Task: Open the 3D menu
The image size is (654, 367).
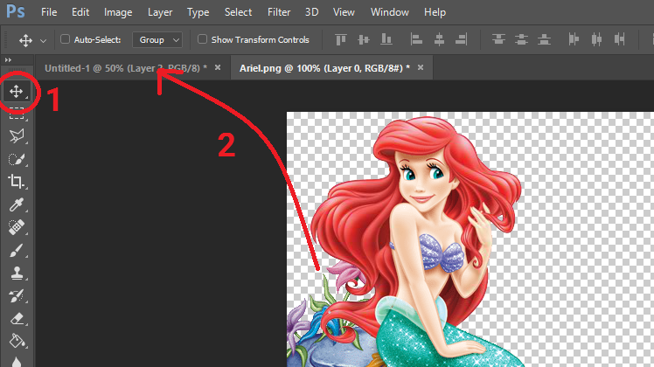Action: tap(311, 12)
